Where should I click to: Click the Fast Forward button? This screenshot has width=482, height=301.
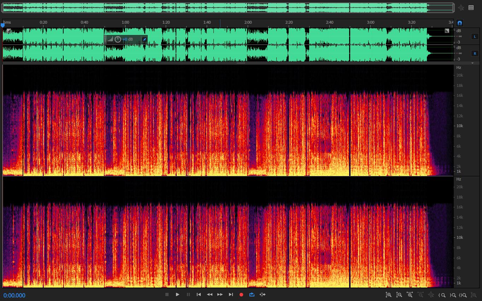220,295
